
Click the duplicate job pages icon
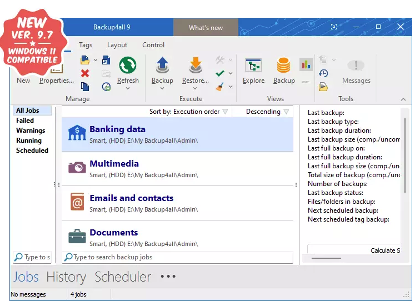tap(85, 87)
